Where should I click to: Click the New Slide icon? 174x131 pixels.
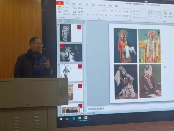tap(74, 9)
